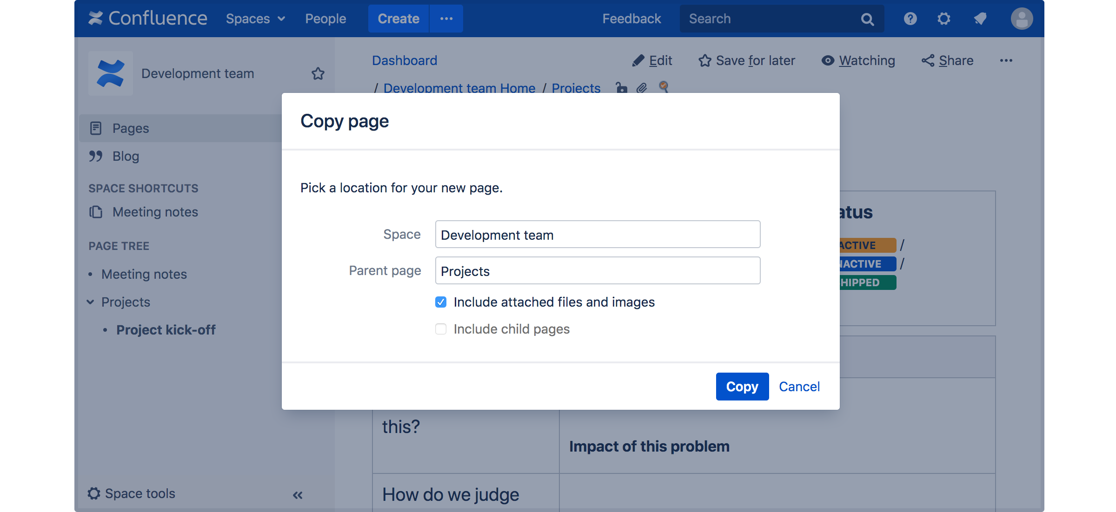This screenshot has height=512, width=1116.
Task: Click the Blog menu item
Action: coord(125,155)
